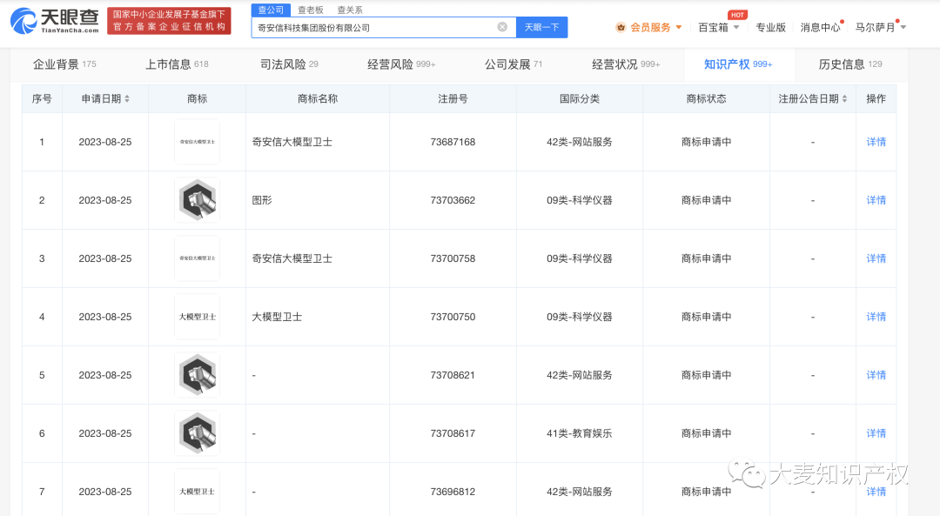Switch to the 查老板 tab
This screenshot has height=516, width=940.
pos(311,10)
